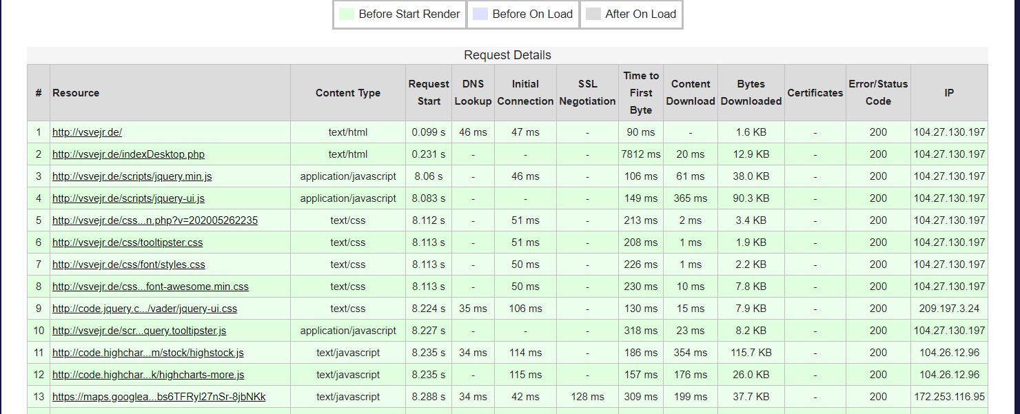Click the Request Details table title
The height and width of the screenshot is (414, 1020).
pos(507,55)
